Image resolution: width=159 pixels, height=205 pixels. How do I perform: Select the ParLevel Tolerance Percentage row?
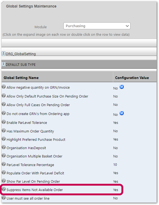[x=79, y=165]
